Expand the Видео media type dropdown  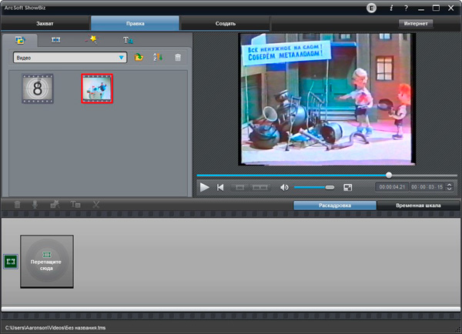click(x=122, y=58)
